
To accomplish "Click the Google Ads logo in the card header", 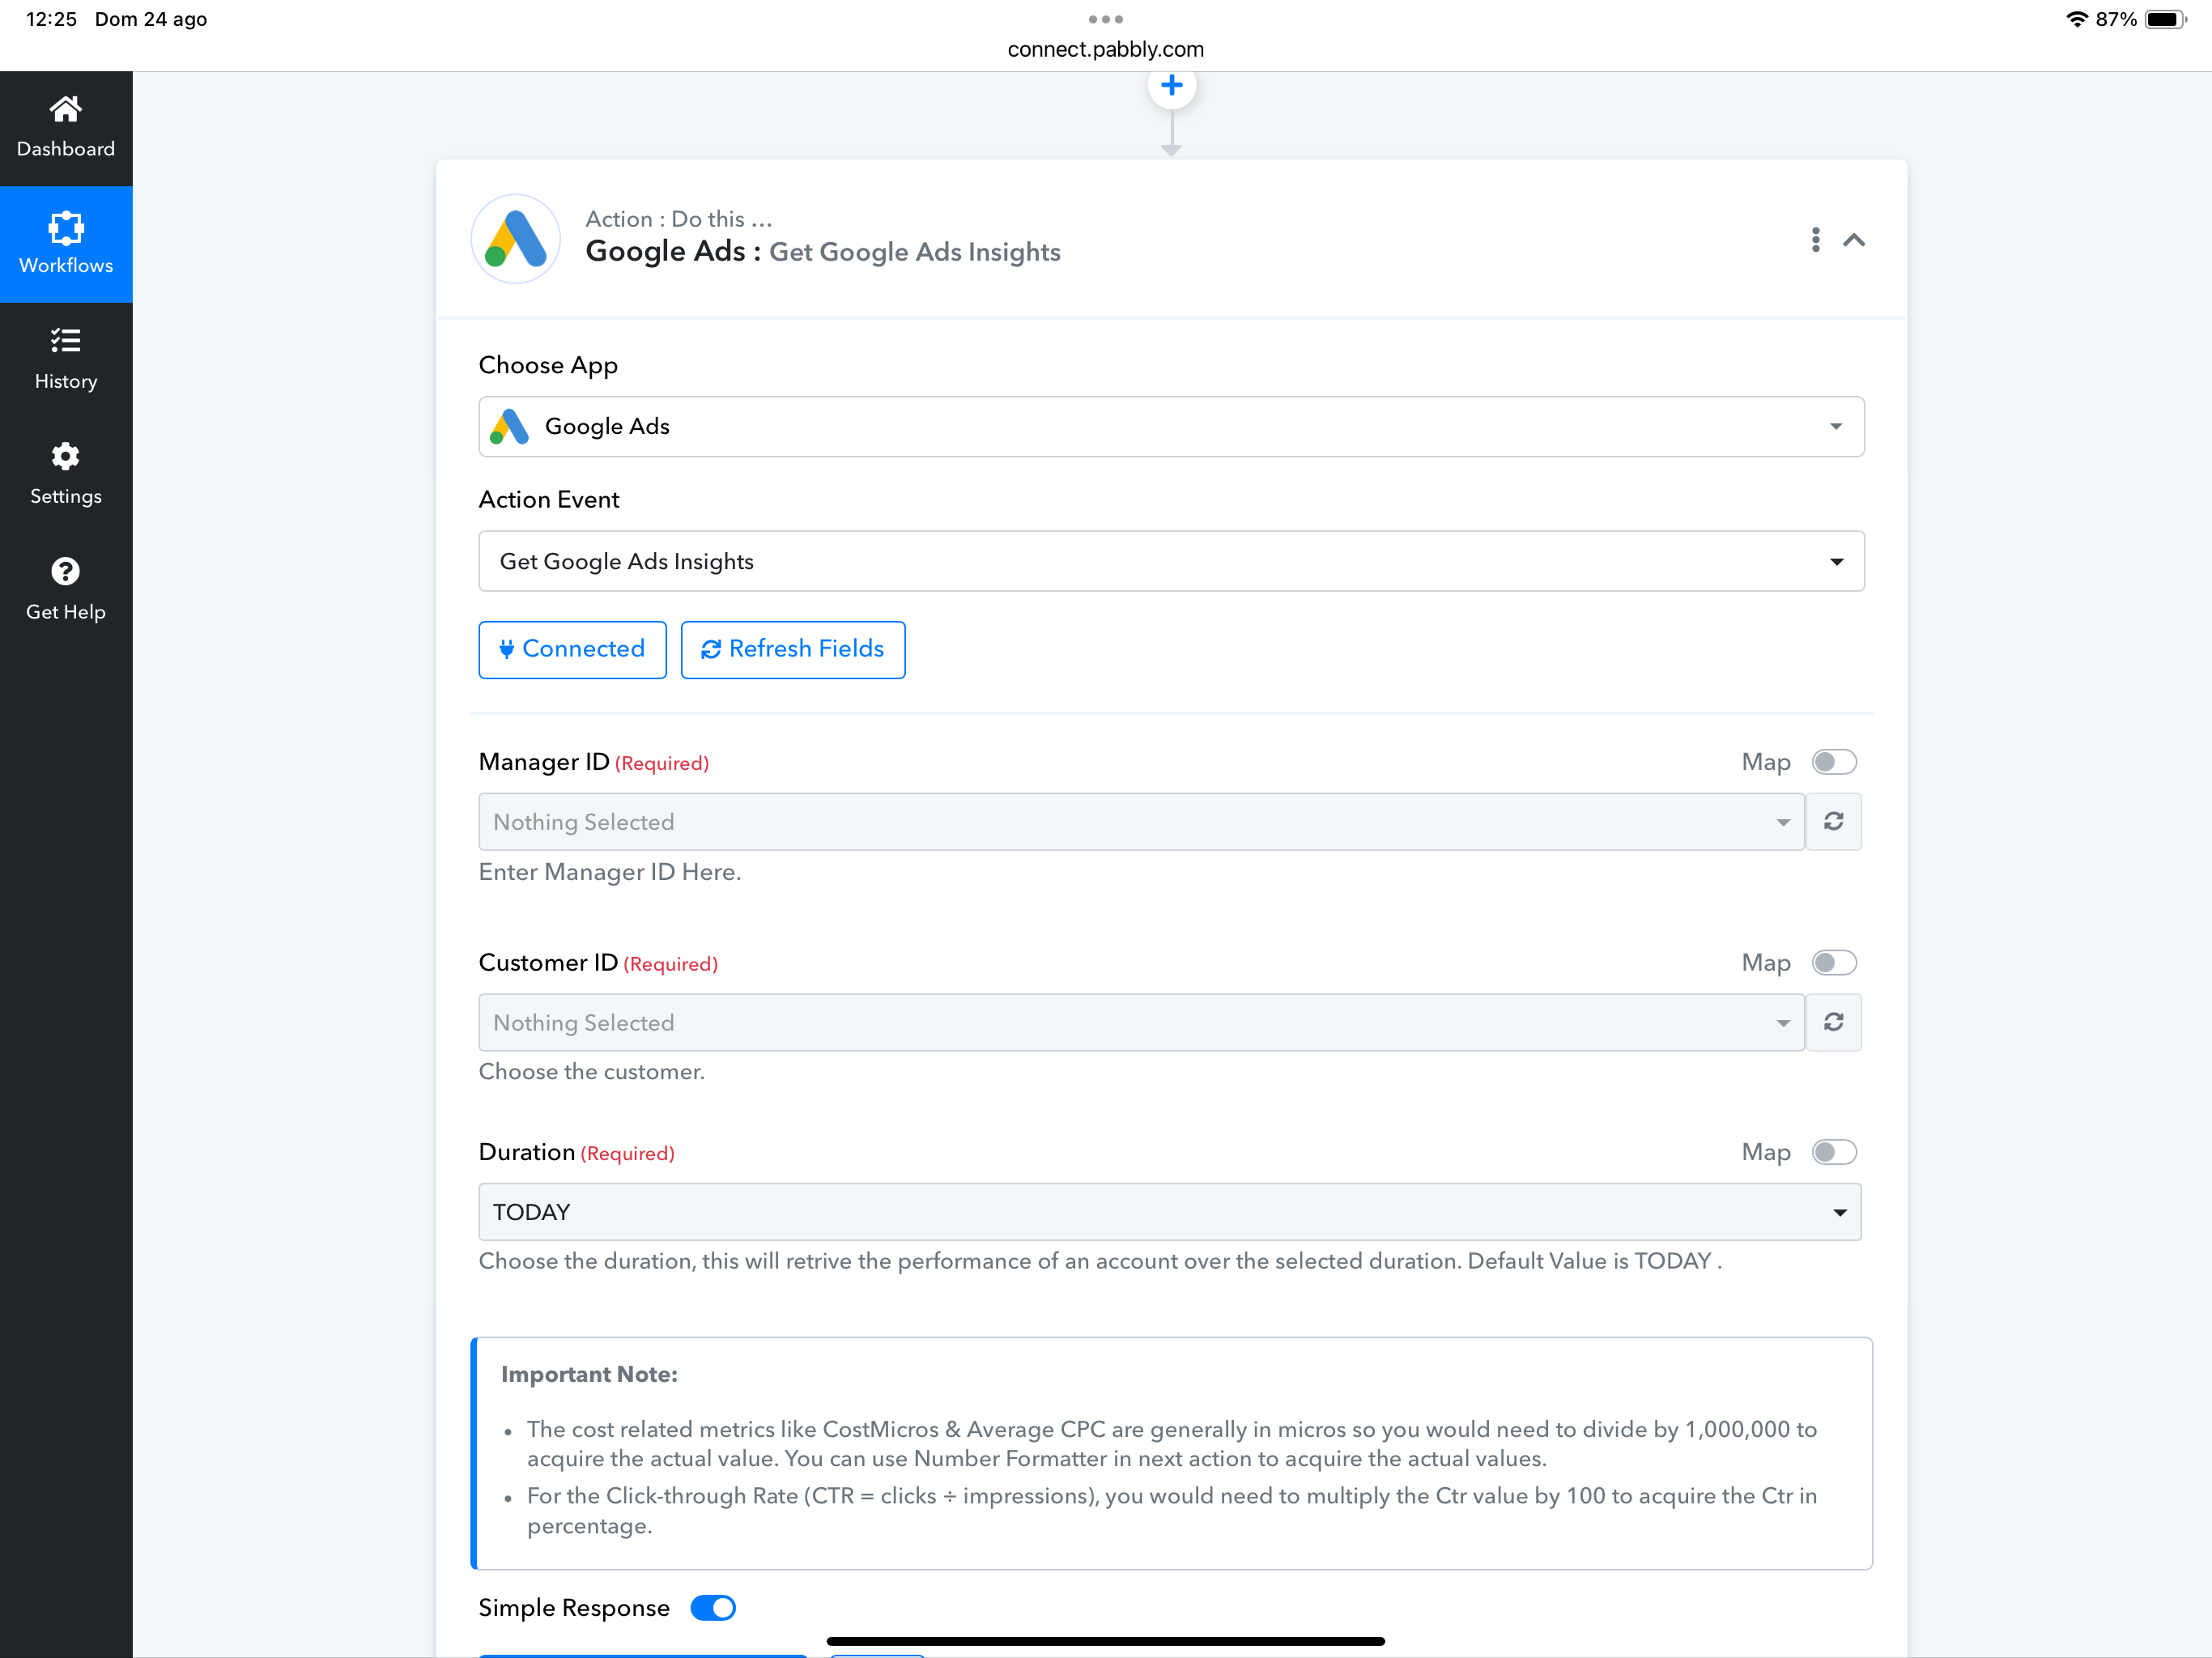I will click(x=515, y=239).
